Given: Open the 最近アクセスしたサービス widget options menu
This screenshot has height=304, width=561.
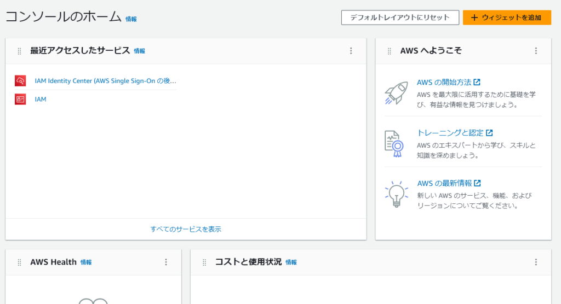Looking at the screenshot, I should [x=351, y=51].
